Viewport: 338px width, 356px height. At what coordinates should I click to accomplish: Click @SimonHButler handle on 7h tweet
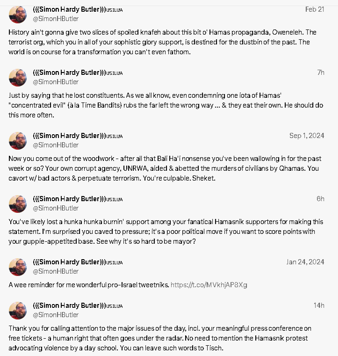point(56,82)
